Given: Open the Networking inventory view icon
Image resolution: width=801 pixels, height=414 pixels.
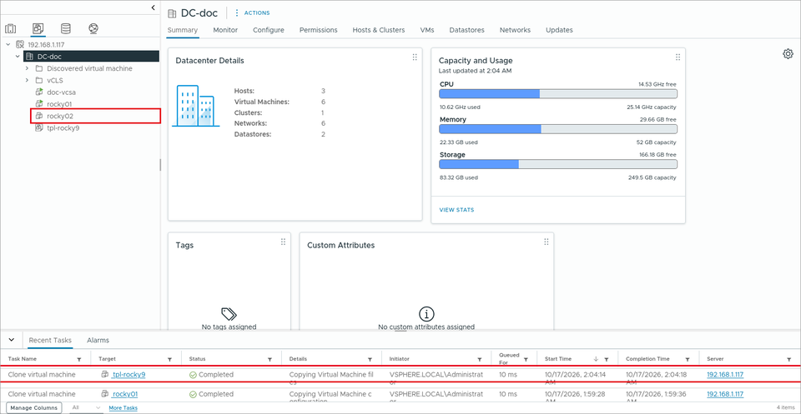Looking at the screenshot, I should click(x=93, y=28).
